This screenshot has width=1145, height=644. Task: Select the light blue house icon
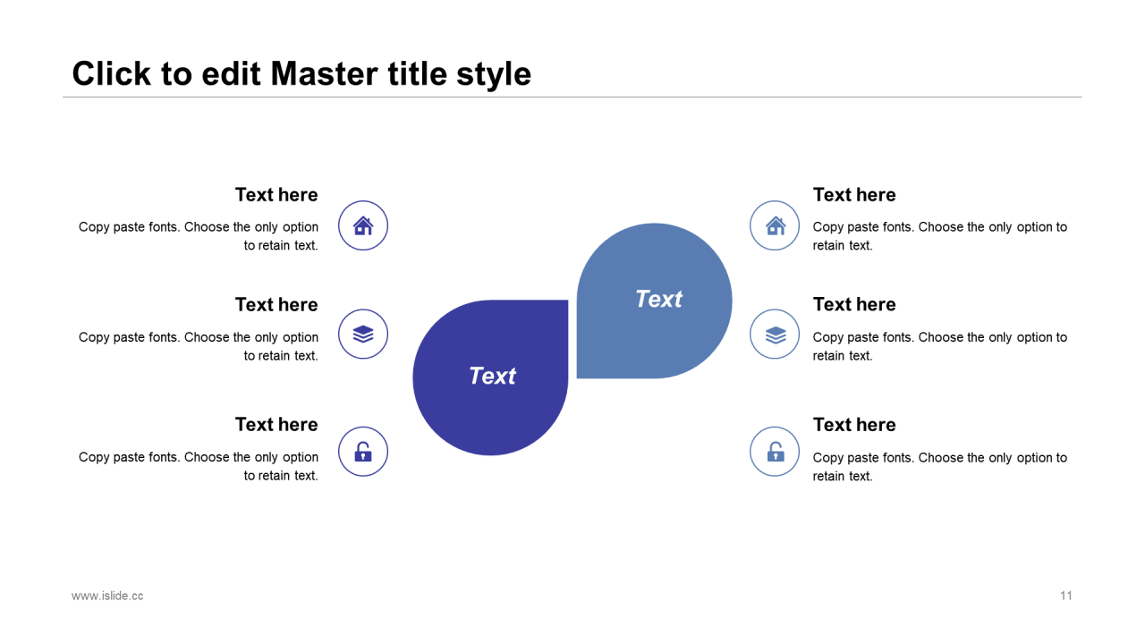(x=775, y=225)
